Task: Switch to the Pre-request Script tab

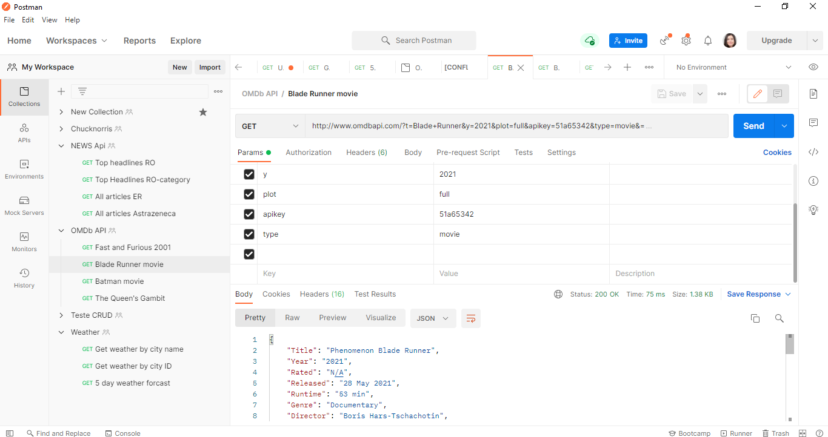Action: pyautogui.click(x=468, y=153)
